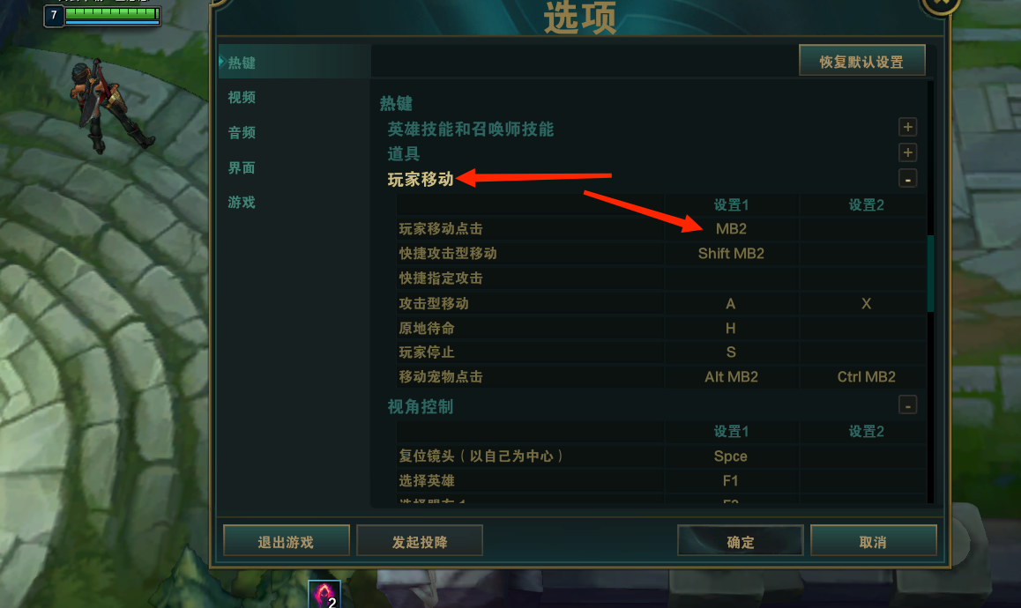Set empty 快捷指定攻击 primary binding
This screenshot has height=608, width=1021.
coord(731,278)
